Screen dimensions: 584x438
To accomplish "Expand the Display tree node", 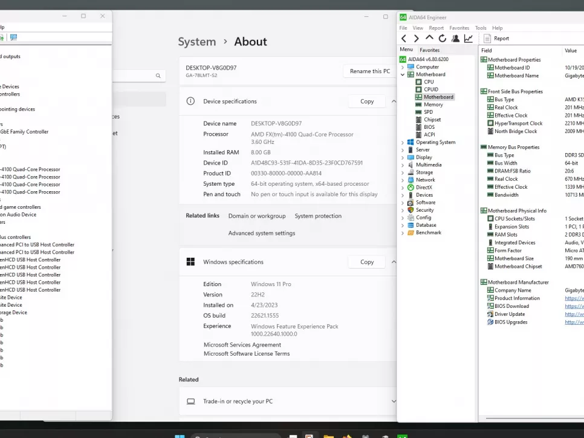I will click(403, 157).
